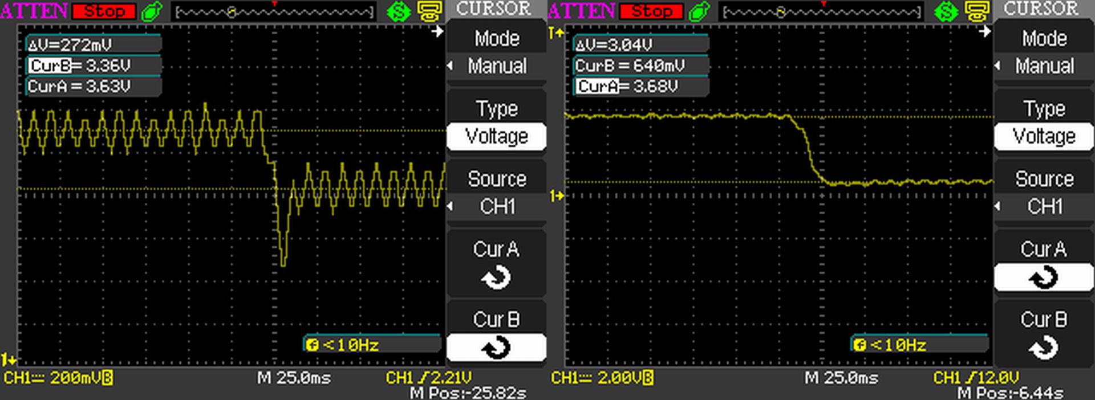Viewport: 1095px width, 400px height.
Task: Click waveform memory position bar atop left scope
Action: (x=274, y=11)
